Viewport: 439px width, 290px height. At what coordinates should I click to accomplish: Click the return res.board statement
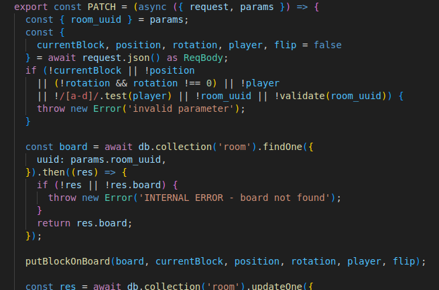[x=84, y=223]
